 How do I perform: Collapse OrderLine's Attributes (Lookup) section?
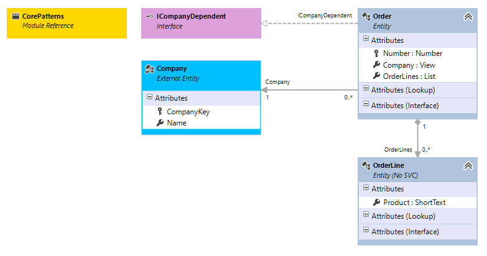(366, 214)
